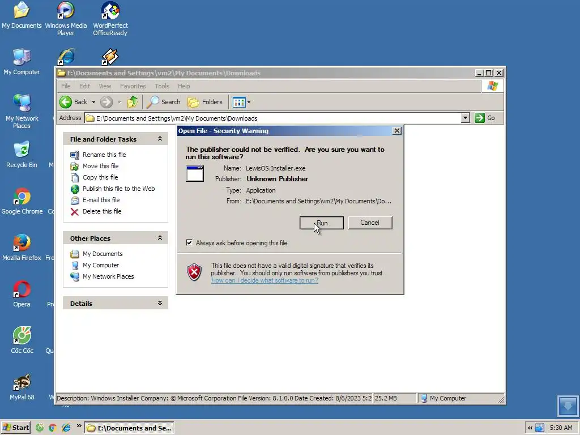Show hidden tray icons chevron

(530, 428)
